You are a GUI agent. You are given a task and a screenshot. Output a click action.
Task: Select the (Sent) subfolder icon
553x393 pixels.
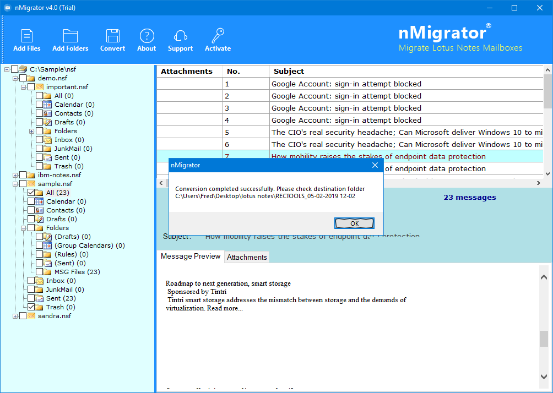pos(47,263)
